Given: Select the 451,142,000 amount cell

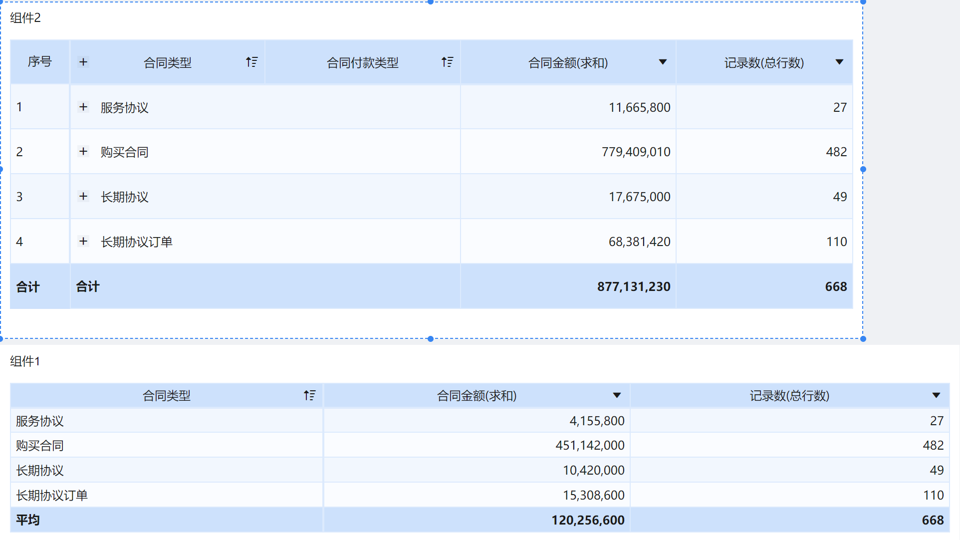Looking at the screenshot, I should tap(589, 445).
